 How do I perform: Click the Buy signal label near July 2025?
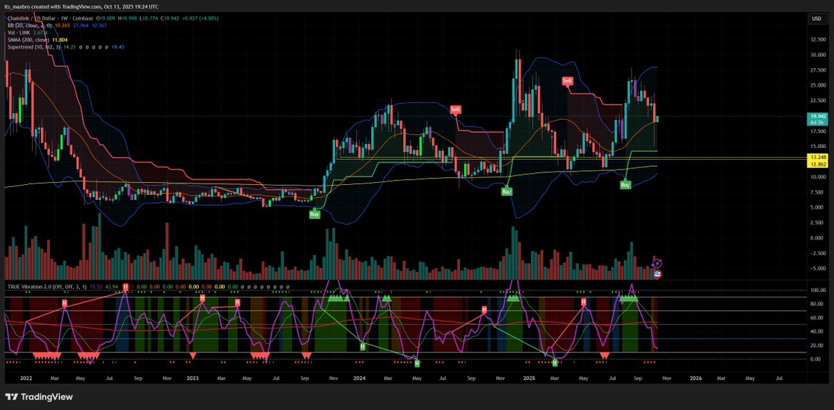625,186
